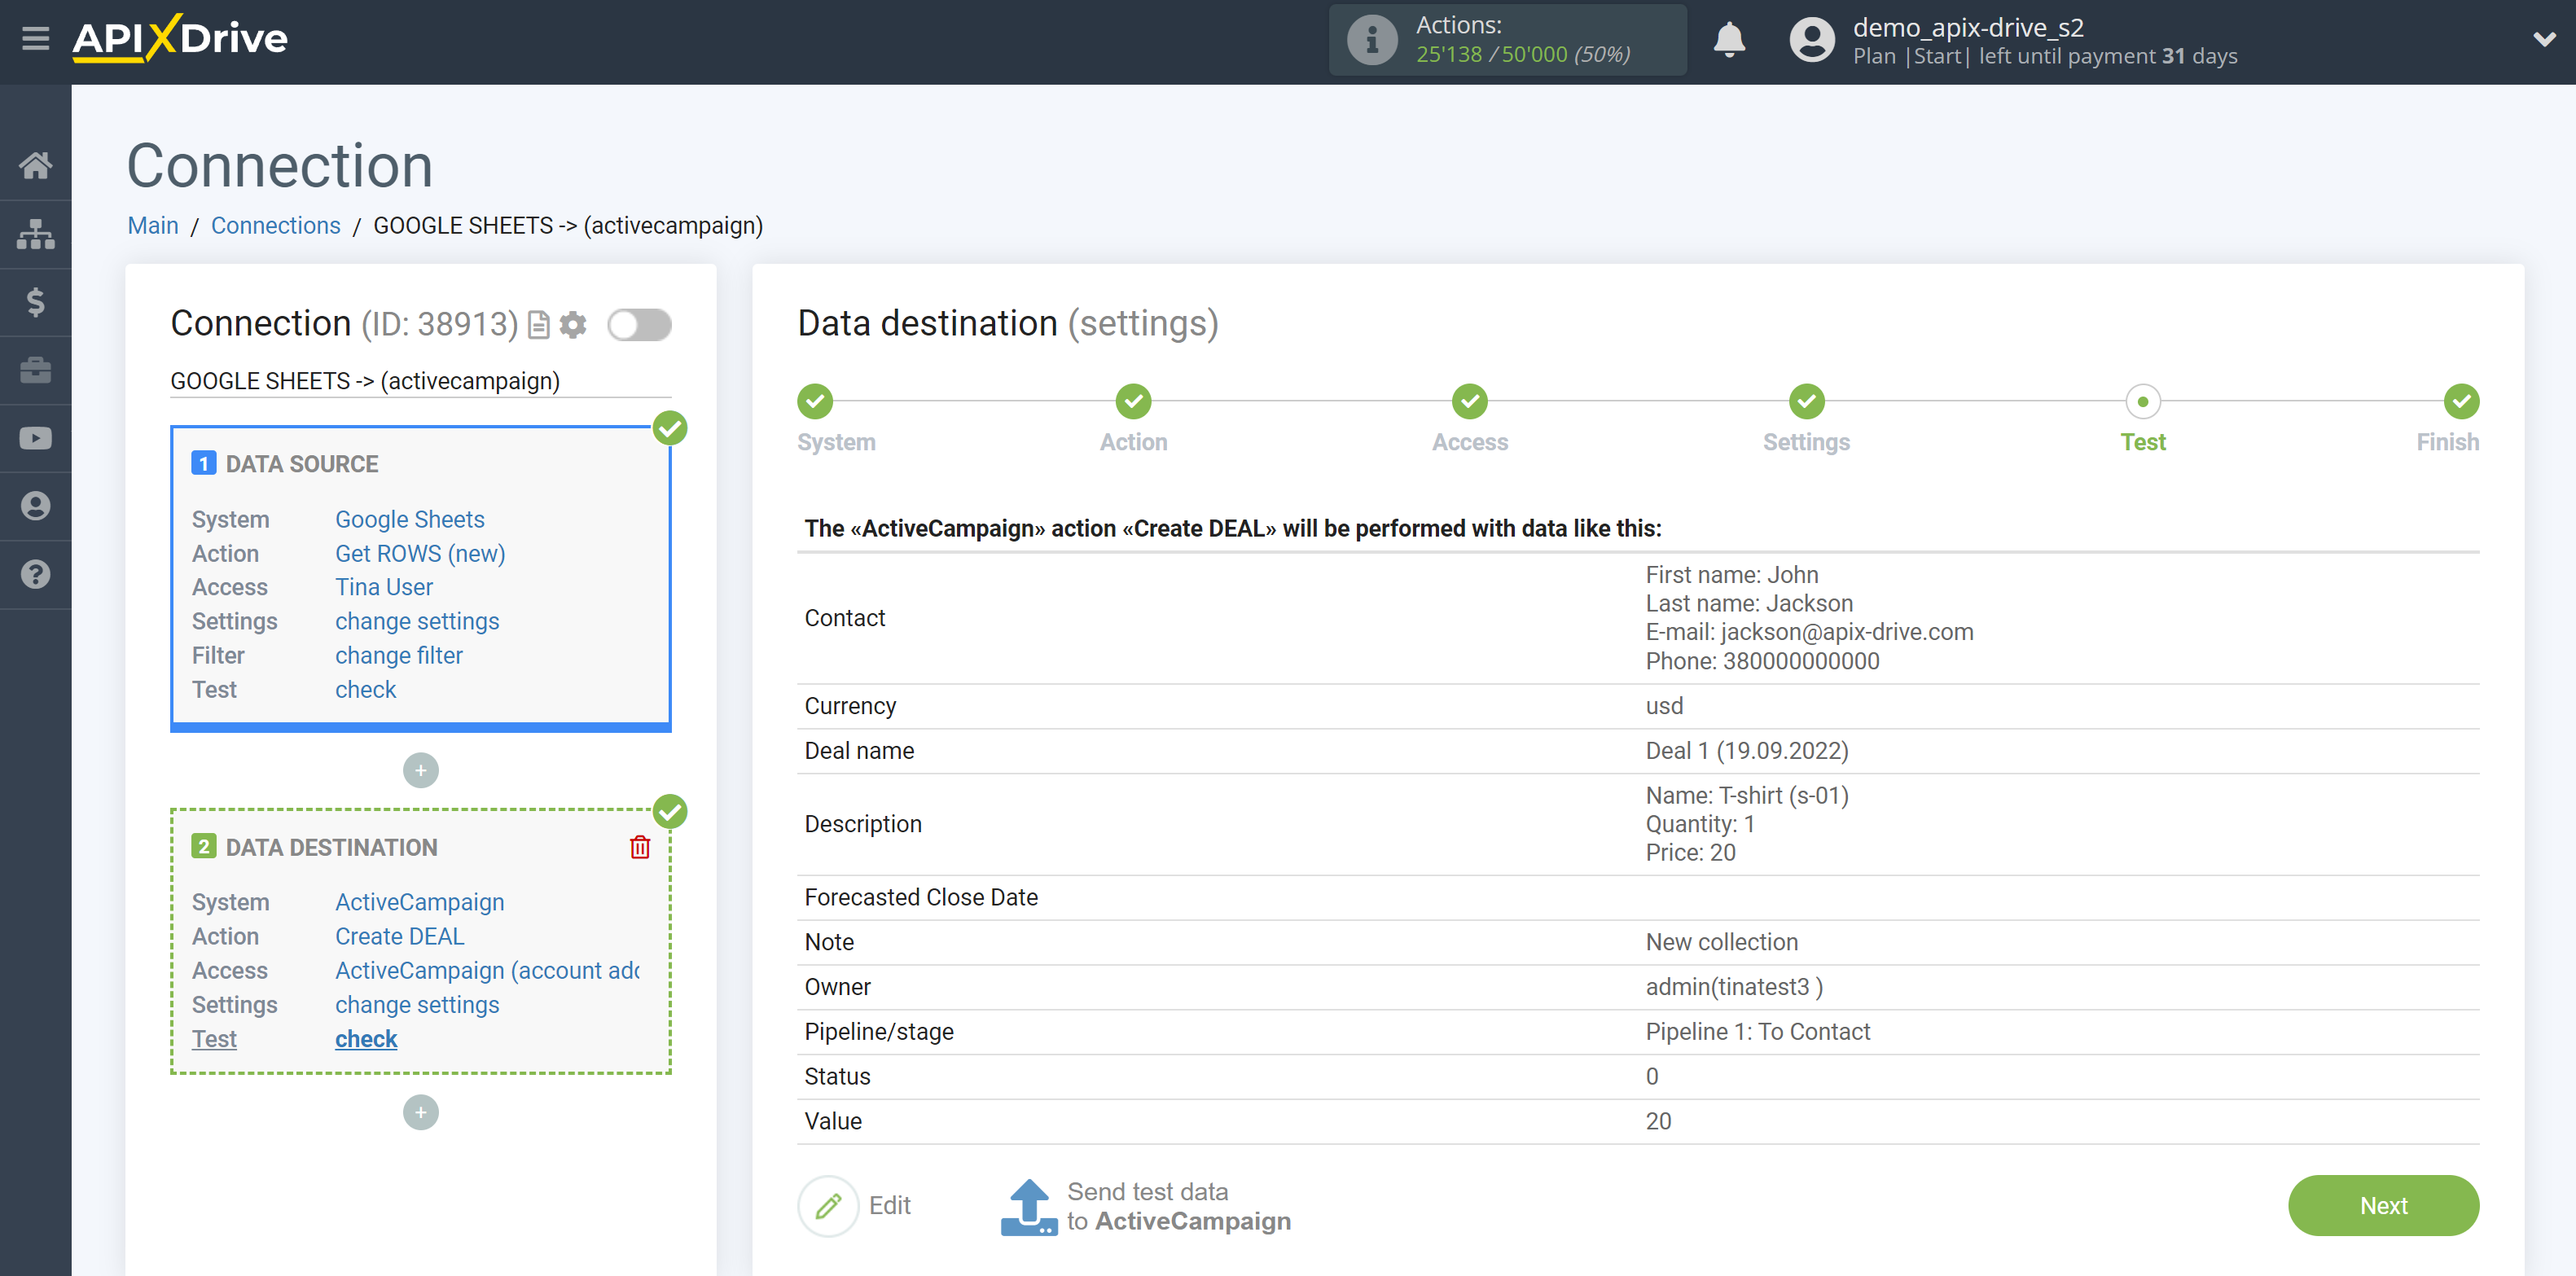The height and width of the screenshot is (1276, 2576).
Task: Click the Next button
Action: pos(2382,1206)
